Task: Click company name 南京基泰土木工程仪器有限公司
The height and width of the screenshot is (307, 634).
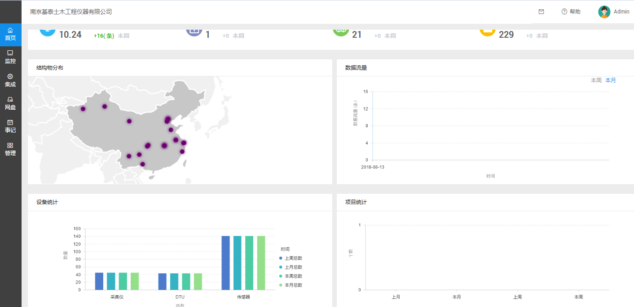Action: tap(71, 12)
